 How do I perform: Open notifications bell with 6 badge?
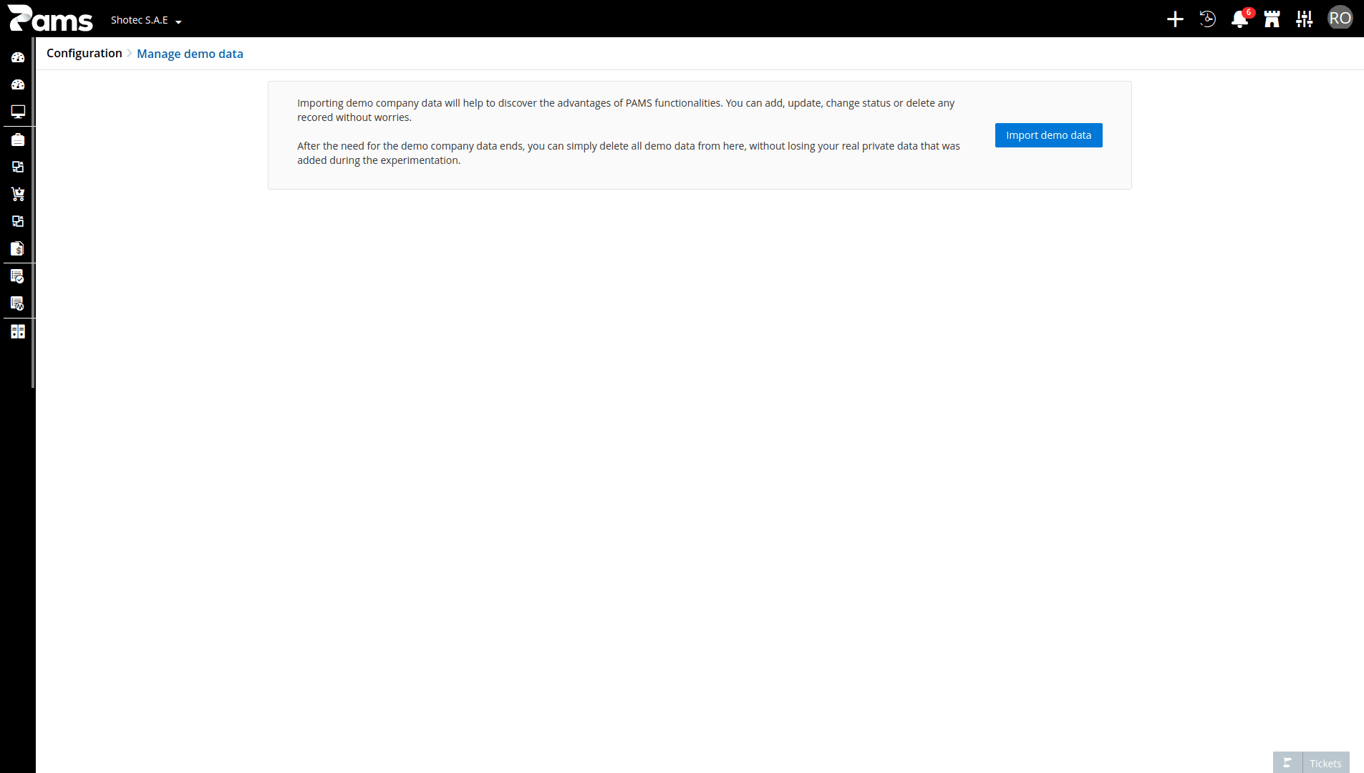[1241, 19]
